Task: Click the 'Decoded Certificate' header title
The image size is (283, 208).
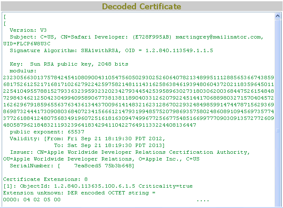Action: coord(141,6)
